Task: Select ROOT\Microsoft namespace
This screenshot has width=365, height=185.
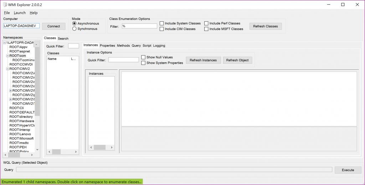Action: [x=21, y=138]
